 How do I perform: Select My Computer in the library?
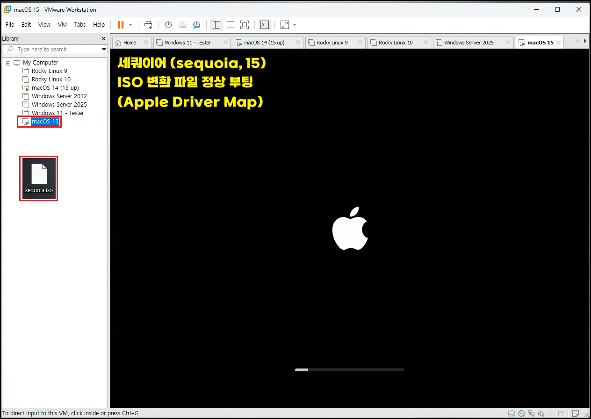tap(40, 63)
